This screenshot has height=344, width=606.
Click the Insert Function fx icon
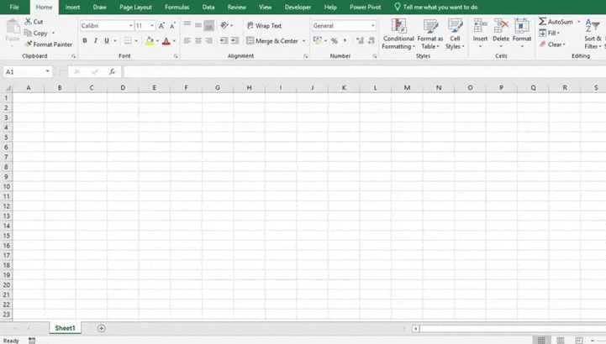(x=112, y=72)
